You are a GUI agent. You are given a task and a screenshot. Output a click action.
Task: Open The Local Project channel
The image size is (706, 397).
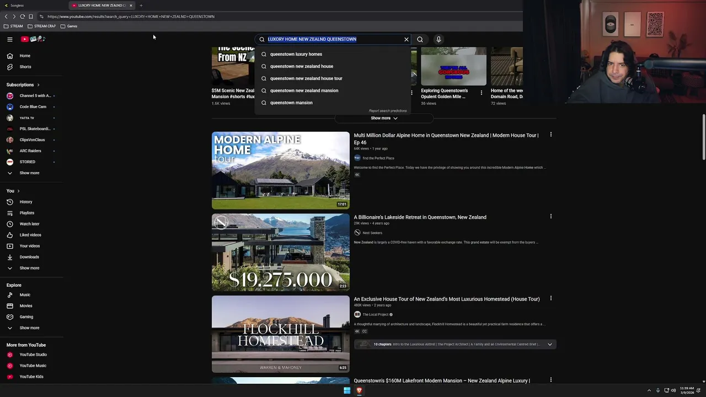[x=375, y=314]
